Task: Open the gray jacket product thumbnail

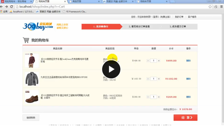Action: [32, 79]
